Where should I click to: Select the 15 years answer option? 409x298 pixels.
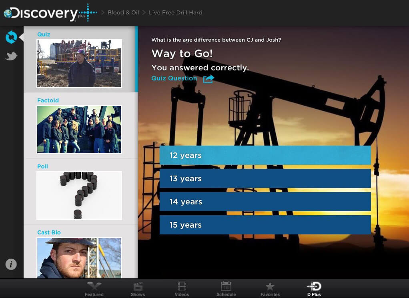tap(265, 225)
